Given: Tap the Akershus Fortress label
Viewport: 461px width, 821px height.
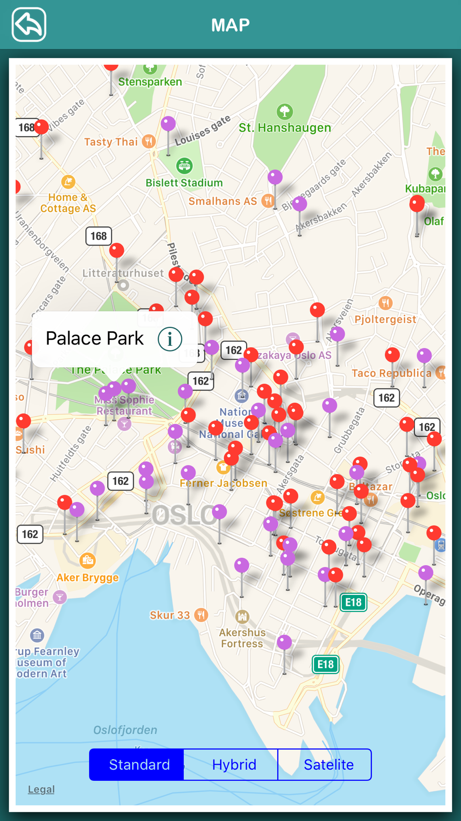Looking at the screenshot, I should coord(242,638).
